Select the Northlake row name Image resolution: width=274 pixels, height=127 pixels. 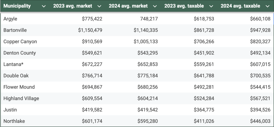[x=14, y=121]
